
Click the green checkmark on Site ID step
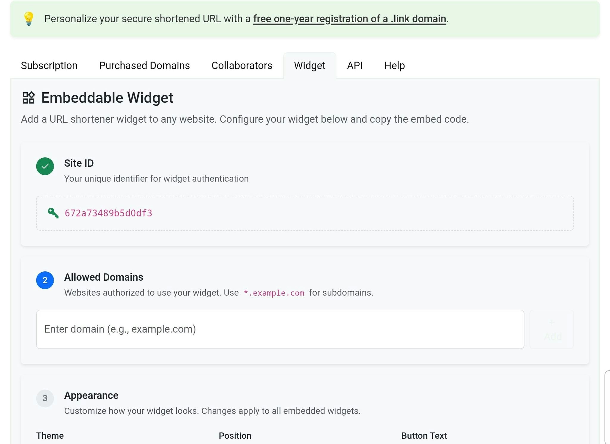coord(45,166)
